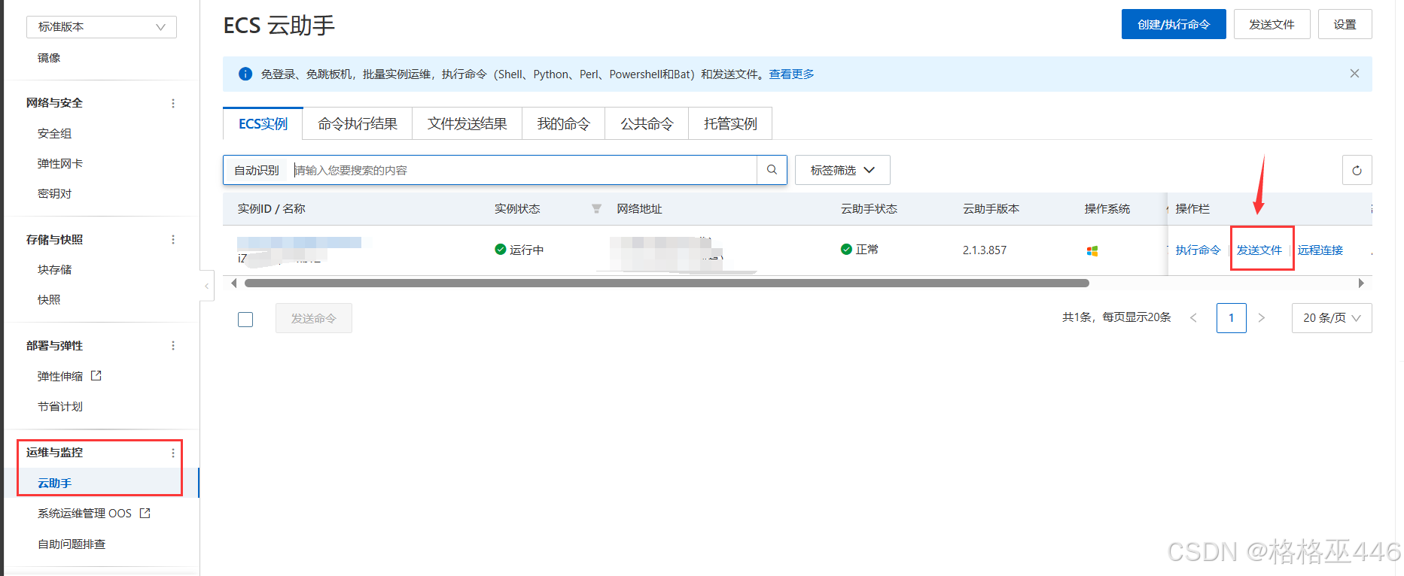Open 镜像 in the sidebar
Viewport: 1404px width, 576px height.
49,57
